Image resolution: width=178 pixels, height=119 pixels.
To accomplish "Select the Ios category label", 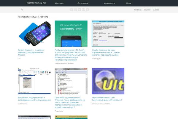I will [x=19, y=59].
